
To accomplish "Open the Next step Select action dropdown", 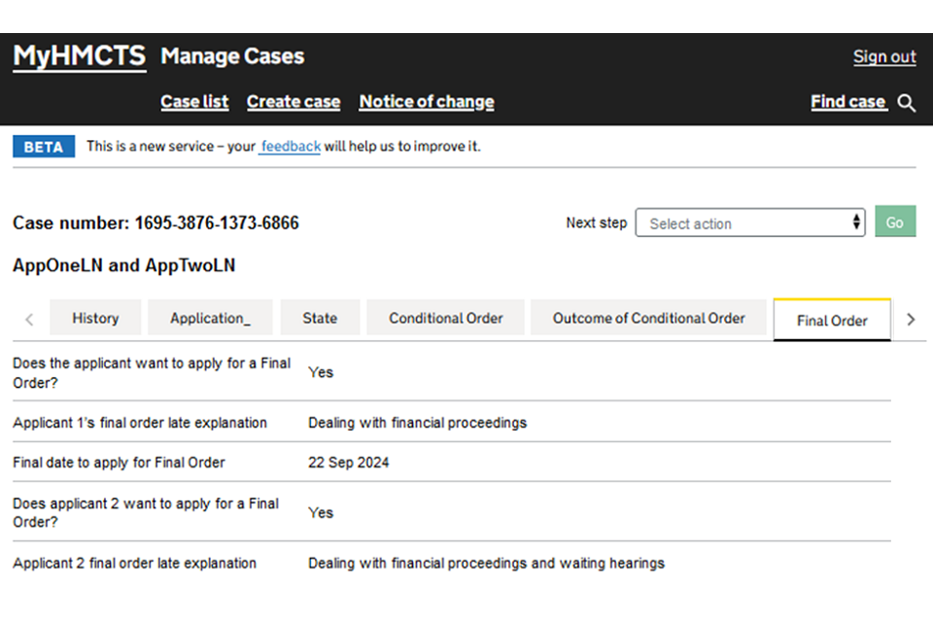I will (x=749, y=223).
